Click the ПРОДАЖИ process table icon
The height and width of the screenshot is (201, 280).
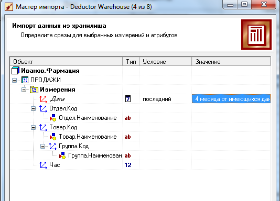tap(25, 80)
